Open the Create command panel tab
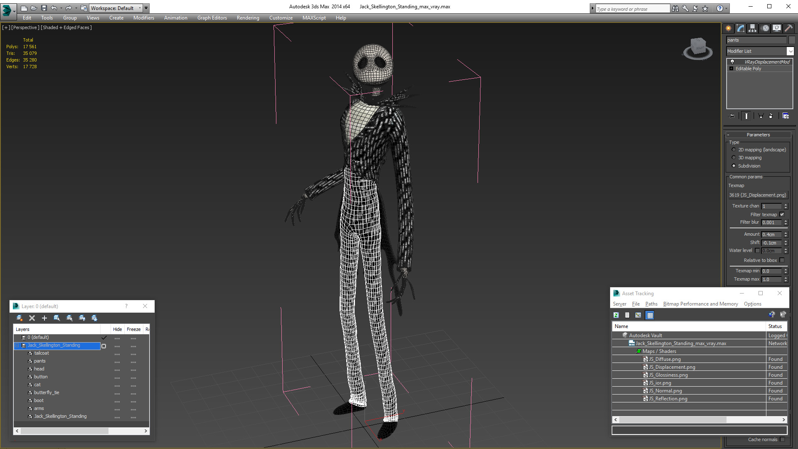 (728, 28)
